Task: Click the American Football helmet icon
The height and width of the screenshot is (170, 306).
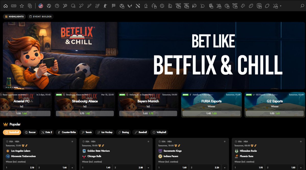Action: (x=73, y=6)
